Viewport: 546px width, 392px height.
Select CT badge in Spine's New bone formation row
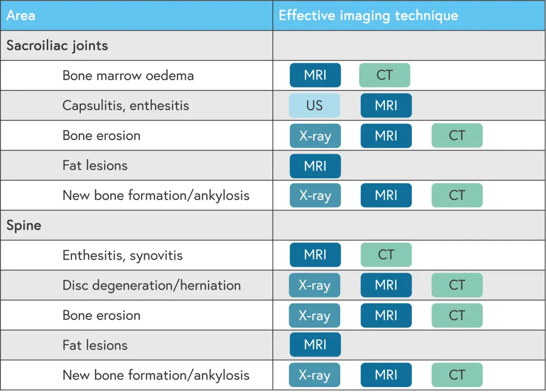457,375
